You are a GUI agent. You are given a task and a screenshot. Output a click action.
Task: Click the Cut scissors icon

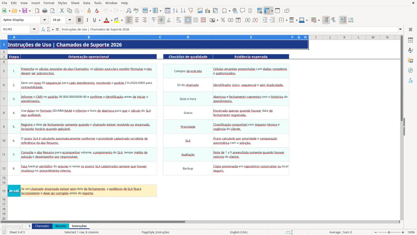62,11
